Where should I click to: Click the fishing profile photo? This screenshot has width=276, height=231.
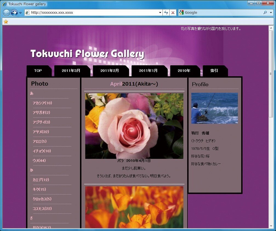[215, 108]
